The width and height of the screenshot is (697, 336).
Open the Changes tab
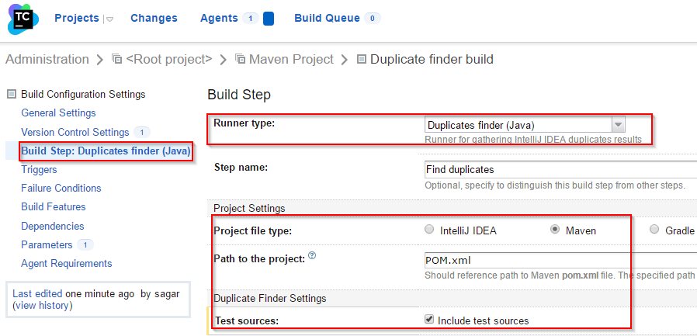154,18
